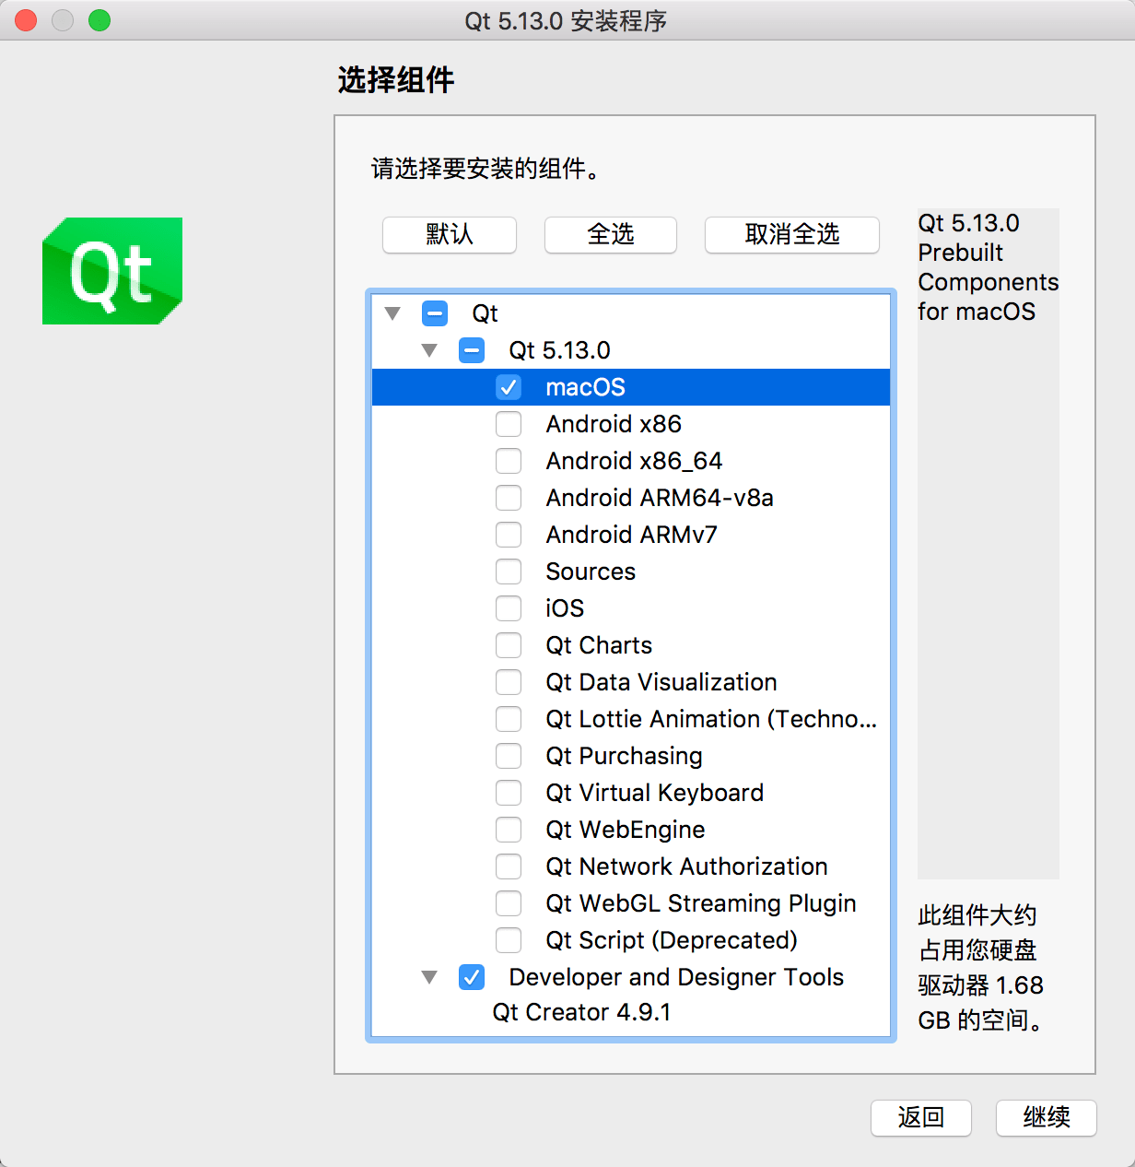
Task: Enable the Android x86 checkbox
Action: point(509,424)
